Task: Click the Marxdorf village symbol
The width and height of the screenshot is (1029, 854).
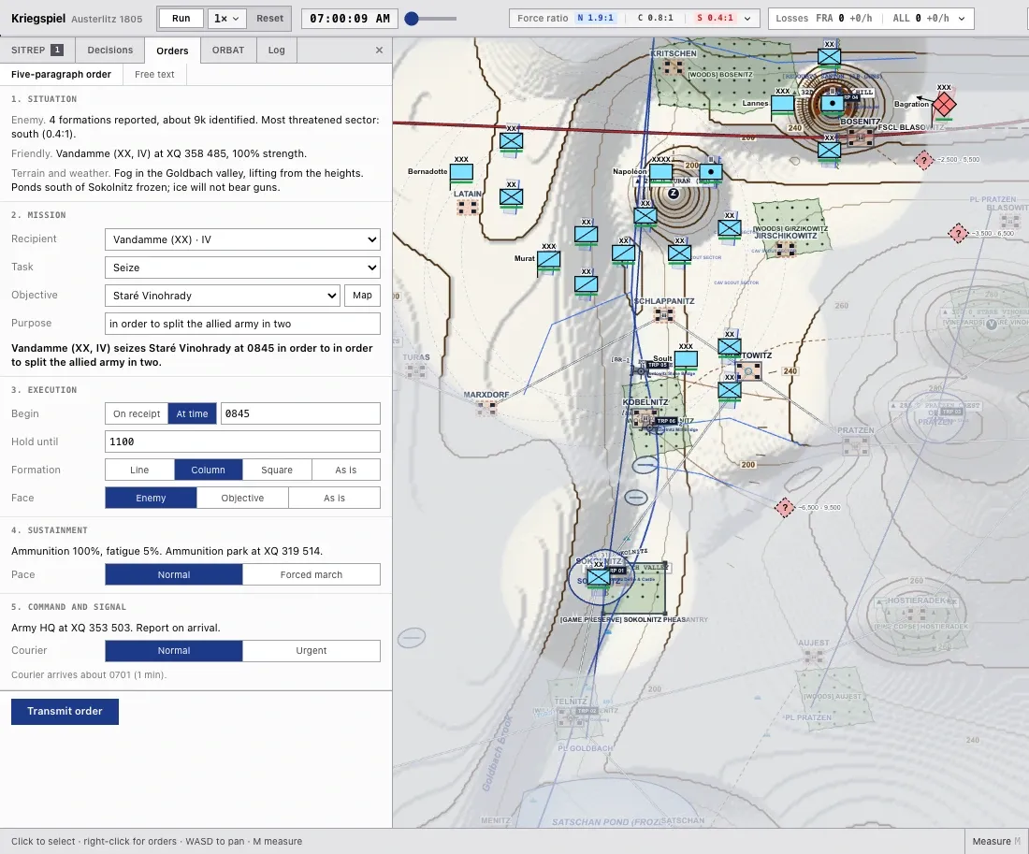Action: coord(486,408)
